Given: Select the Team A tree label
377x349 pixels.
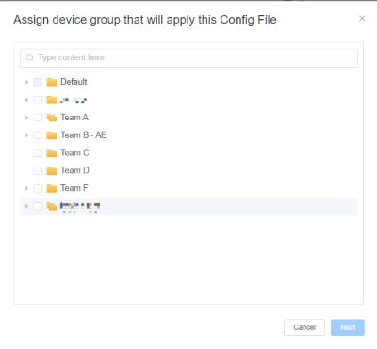Looking at the screenshot, I should [74, 118].
